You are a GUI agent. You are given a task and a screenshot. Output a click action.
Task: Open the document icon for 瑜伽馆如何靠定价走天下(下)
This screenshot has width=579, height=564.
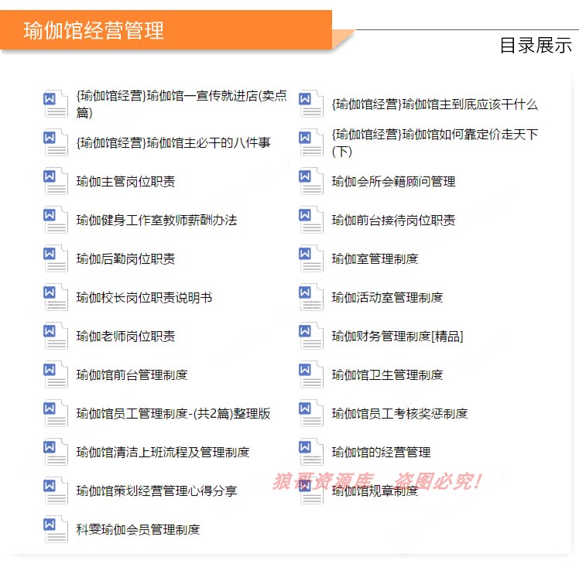coord(311,142)
